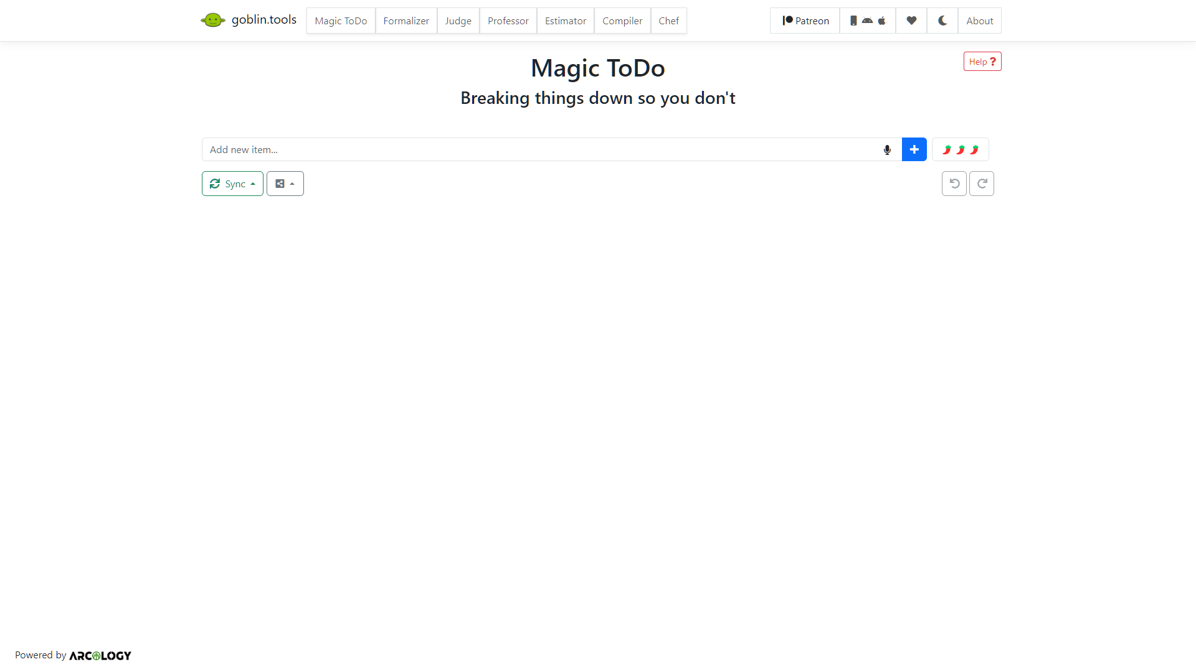Expand the Sync dropdown
This screenshot has height=672, width=1196.
232,183
